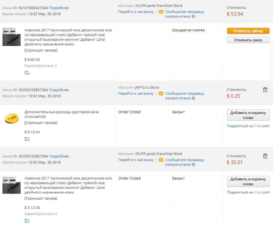Image resolution: width=273 pixels, height=226 pixels.
Task: Delete the $35.01 order using trash icon
Action: [x=265, y=156]
